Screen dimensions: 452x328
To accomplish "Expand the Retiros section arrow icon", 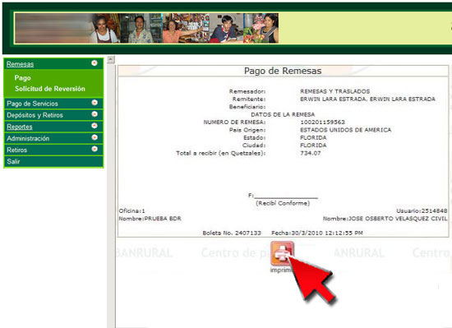I will (x=95, y=149).
